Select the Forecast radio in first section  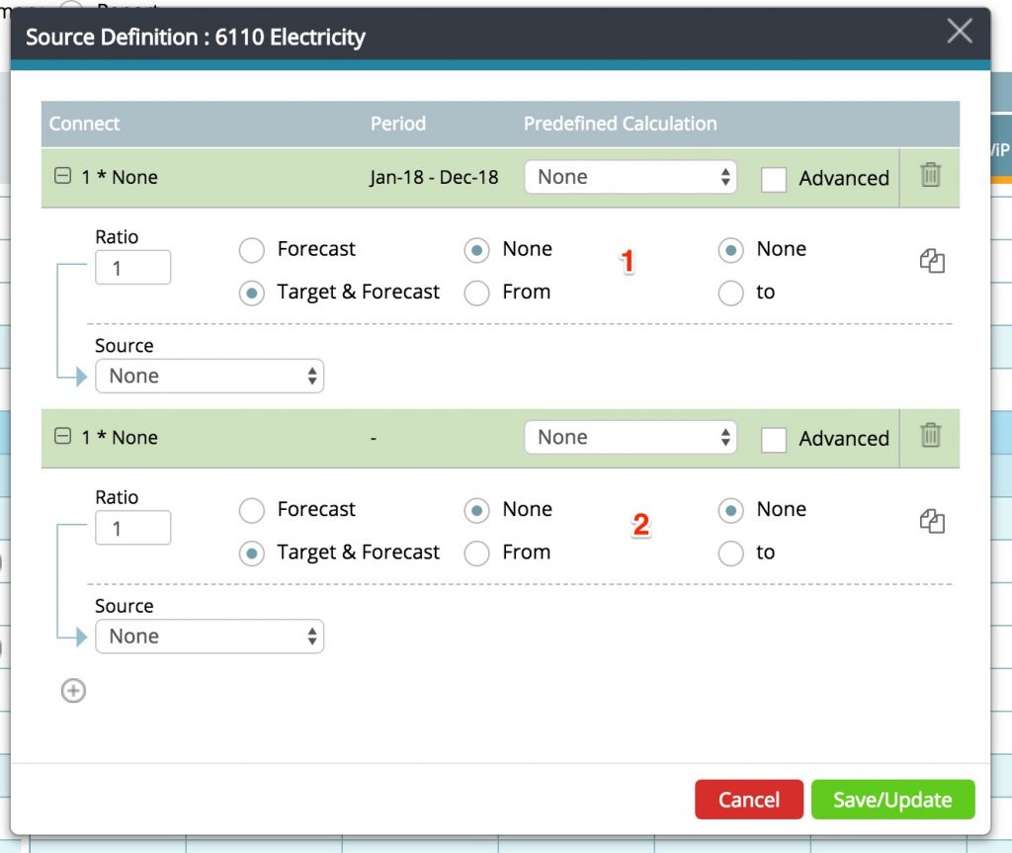point(252,250)
